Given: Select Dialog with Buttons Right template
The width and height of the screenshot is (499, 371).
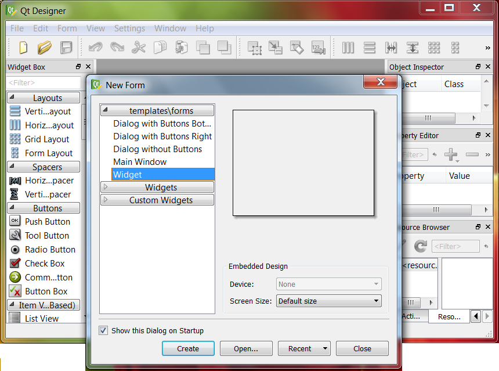Looking at the screenshot, I should (162, 136).
